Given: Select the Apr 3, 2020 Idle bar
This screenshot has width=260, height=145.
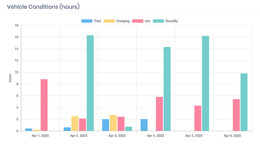Looking at the screenshot, I should (x=121, y=124).
